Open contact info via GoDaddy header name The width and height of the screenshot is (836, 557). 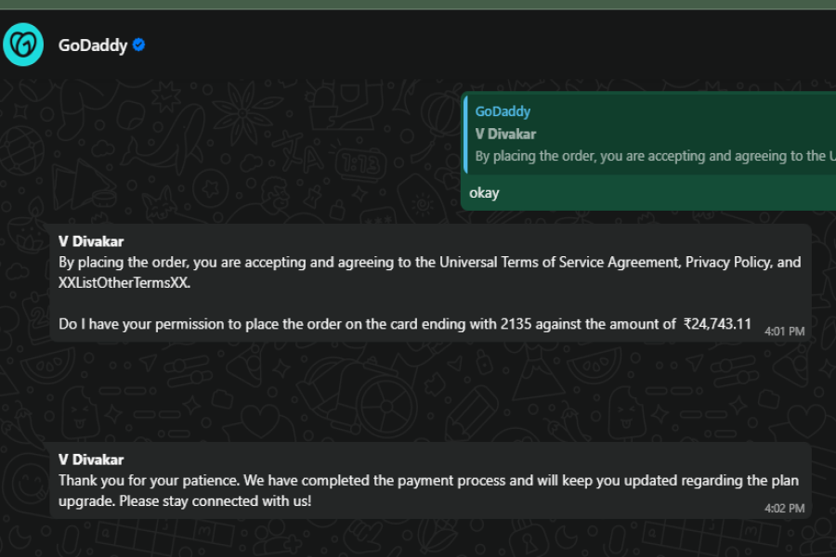pyautogui.click(x=92, y=45)
